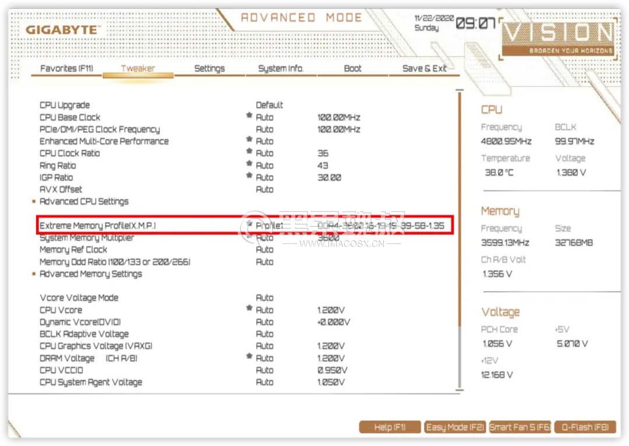The image size is (629, 446).
Task: Select Memory Odd Ratio (100/133 or 200/266)
Action: click(115, 262)
